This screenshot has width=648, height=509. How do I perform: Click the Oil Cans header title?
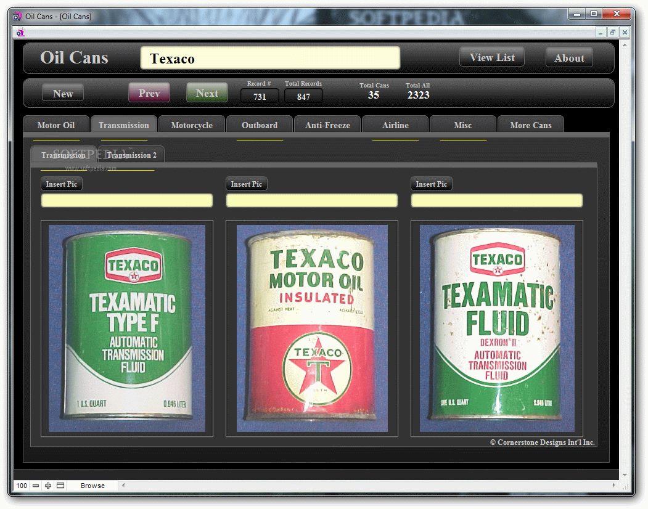click(74, 57)
